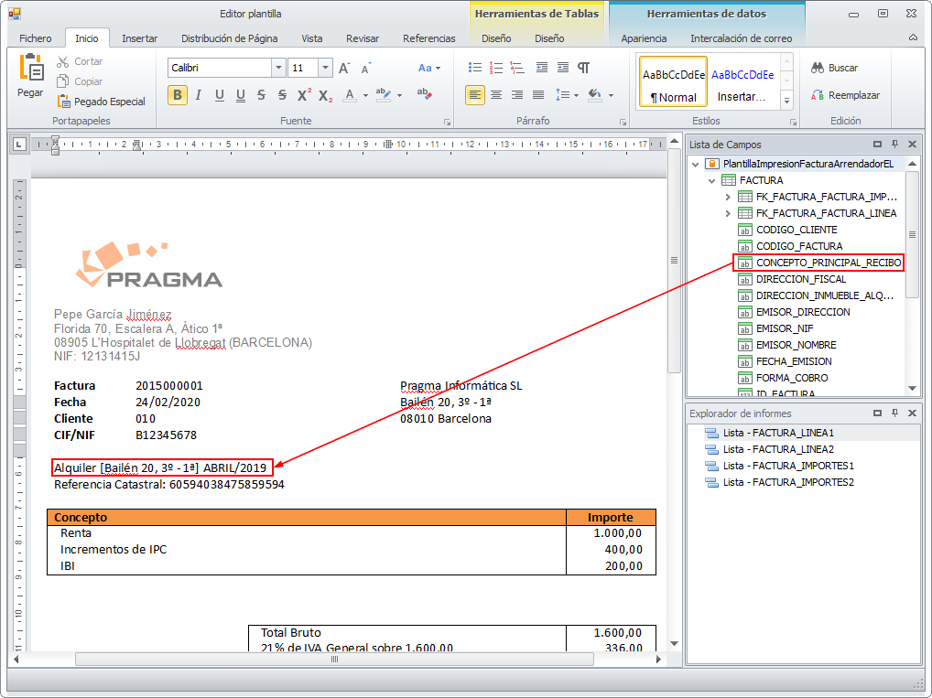Open the Calibri font name dropdown

click(278, 68)
